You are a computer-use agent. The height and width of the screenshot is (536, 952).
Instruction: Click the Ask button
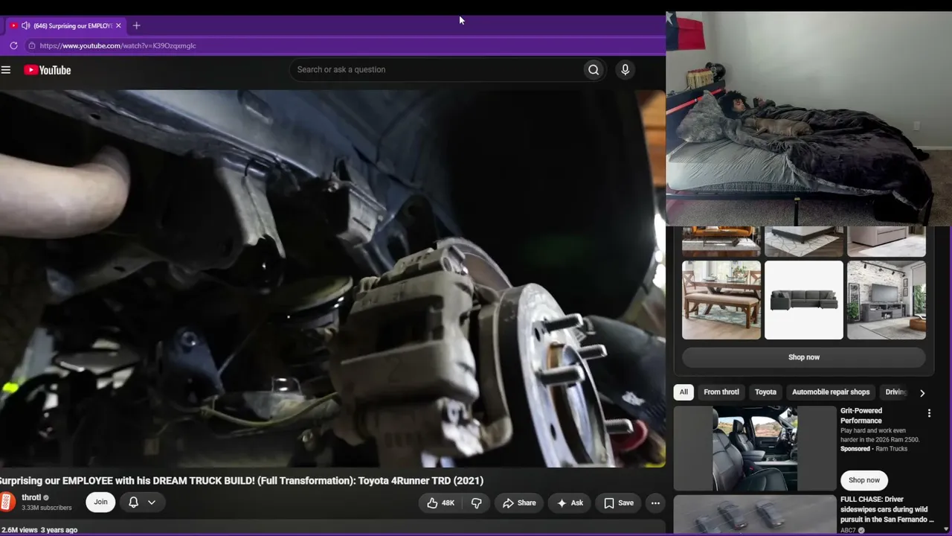tap(570, 503)
